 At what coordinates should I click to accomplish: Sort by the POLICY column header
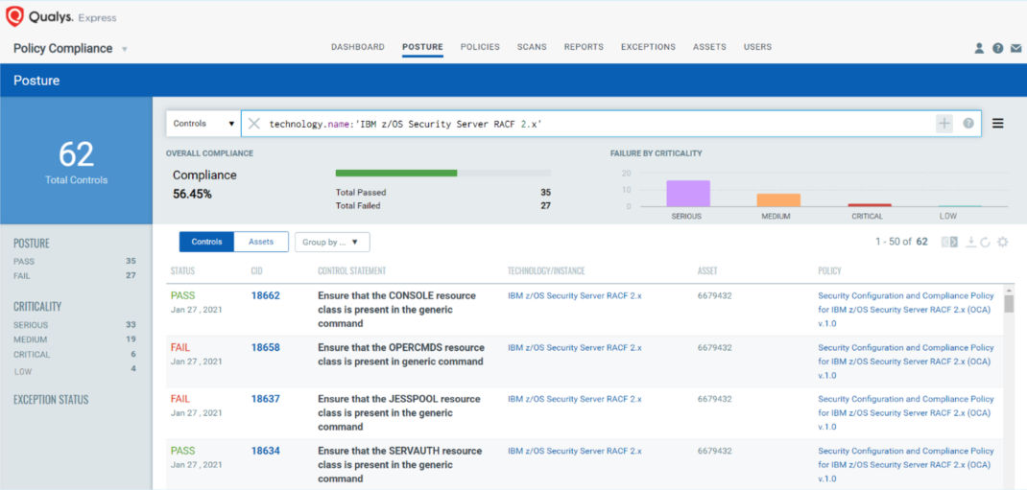(830, 270)
